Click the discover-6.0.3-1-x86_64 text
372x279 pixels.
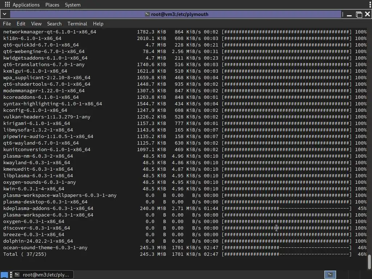37,228
